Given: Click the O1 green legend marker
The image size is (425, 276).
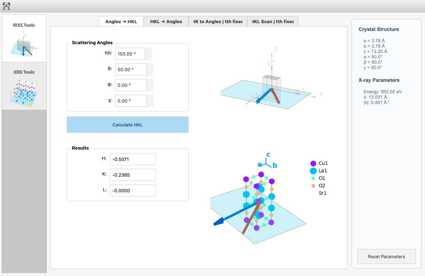Looking at the screenshot, I should tap(313, 178).
